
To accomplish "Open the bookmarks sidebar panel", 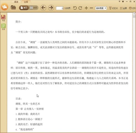I will 3,18.
